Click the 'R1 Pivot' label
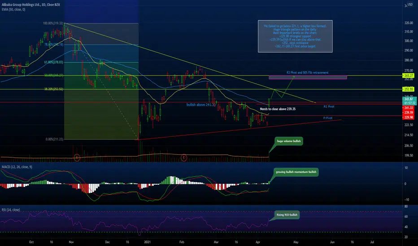Viewport: 418px width, 246px height. [329, 106]
